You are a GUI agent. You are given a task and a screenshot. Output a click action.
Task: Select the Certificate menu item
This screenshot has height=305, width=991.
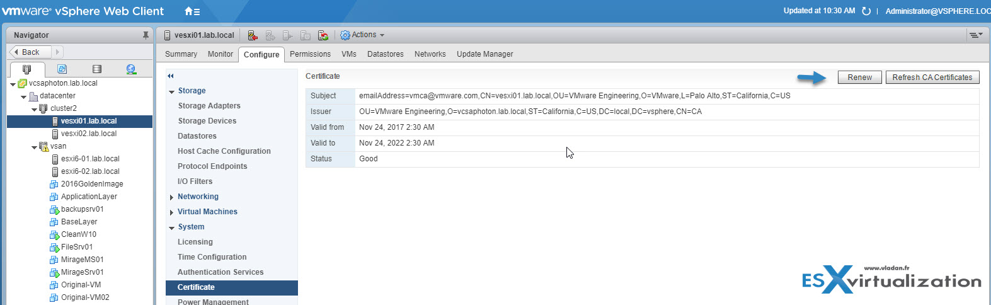click(232, 287)
